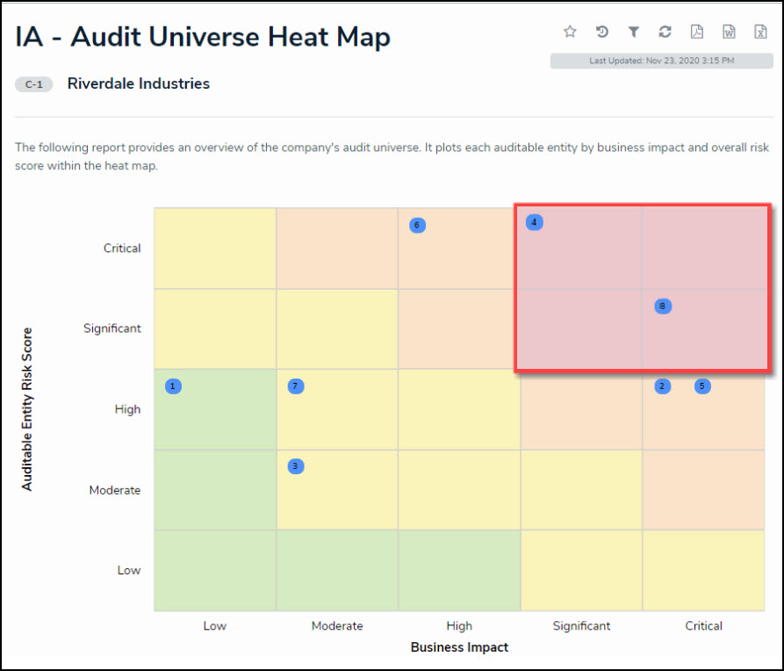This screenshot has width=784, height=671.
Task: Select data point 4 on heat map
Action: click(x=534, y=222)
